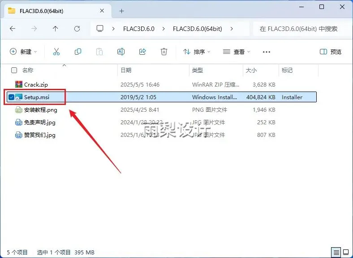
Task: Click the 赞赏我们.jpg file icon
Action: 19,135
